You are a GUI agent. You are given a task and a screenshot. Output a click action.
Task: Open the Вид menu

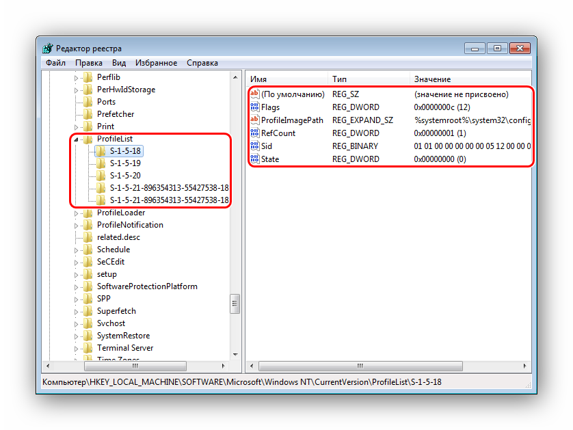point(119,63)
